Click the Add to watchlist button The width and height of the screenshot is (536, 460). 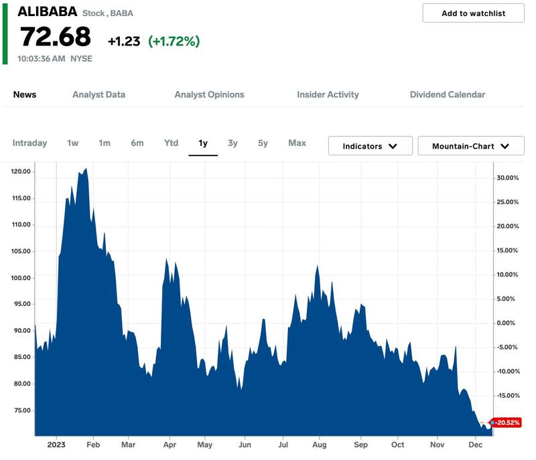pyautogui.click(x=473, y=13)
